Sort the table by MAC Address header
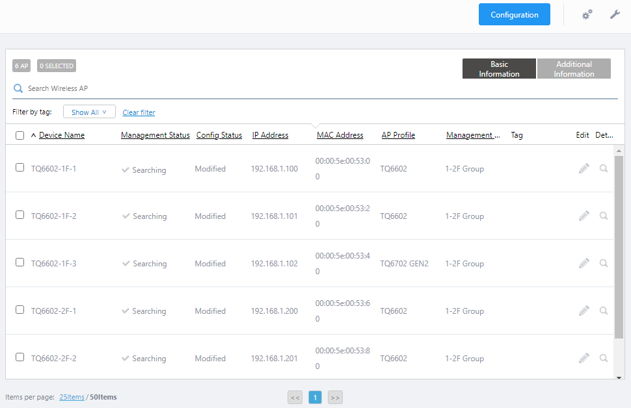 340,135
